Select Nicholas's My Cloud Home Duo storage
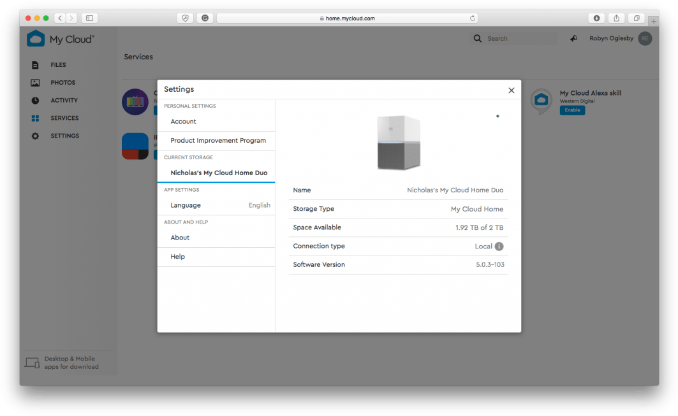678x416 pixels. point(216,173)
